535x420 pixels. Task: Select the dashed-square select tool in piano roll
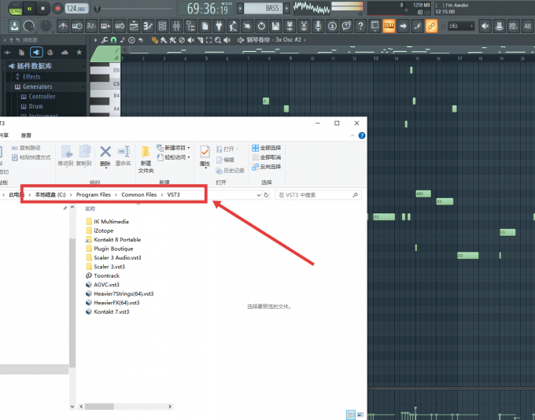(208, 40)
